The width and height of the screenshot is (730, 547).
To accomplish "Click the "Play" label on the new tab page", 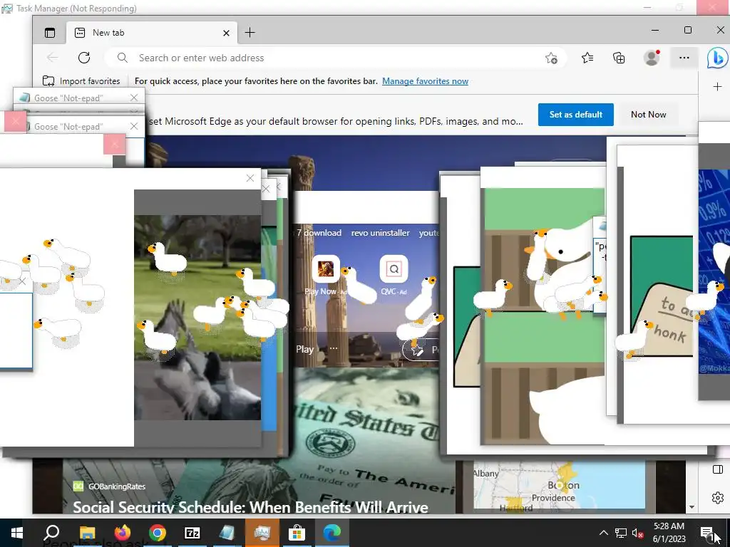I will [x=304, y=349].
